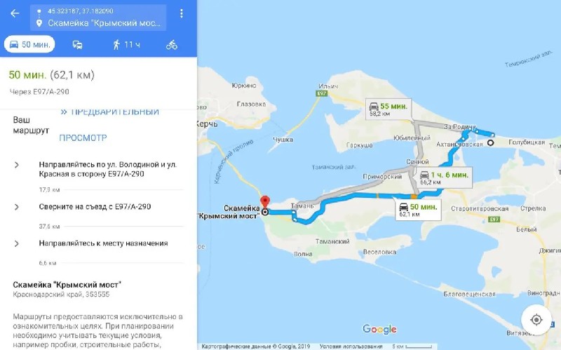Choose the cycling mode icon
Viewport: 561px width, 350px height.
pos(172,45)
